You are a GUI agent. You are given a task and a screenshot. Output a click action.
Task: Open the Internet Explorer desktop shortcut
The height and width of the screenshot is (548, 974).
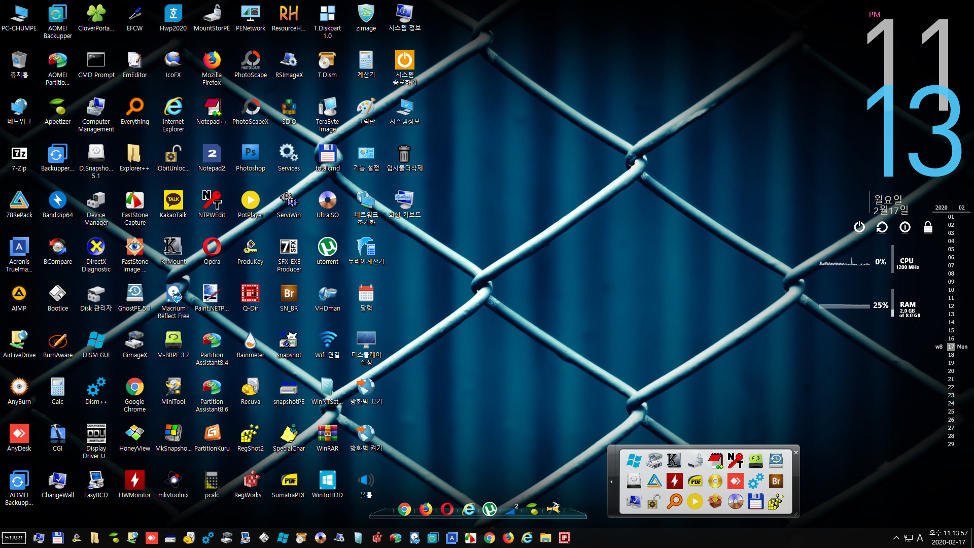(173, 115)
